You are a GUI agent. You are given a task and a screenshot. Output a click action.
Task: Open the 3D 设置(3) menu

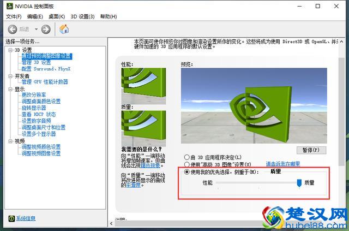point(82,16)
